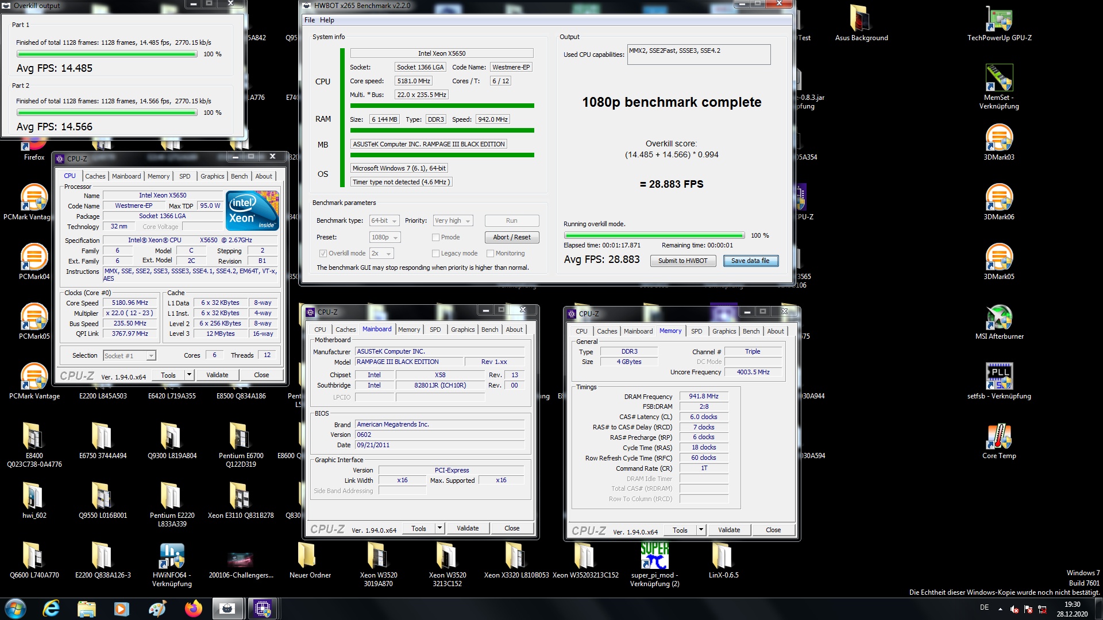
Task: Open File menu in HWBOT x265
Action: coord(310,20)
